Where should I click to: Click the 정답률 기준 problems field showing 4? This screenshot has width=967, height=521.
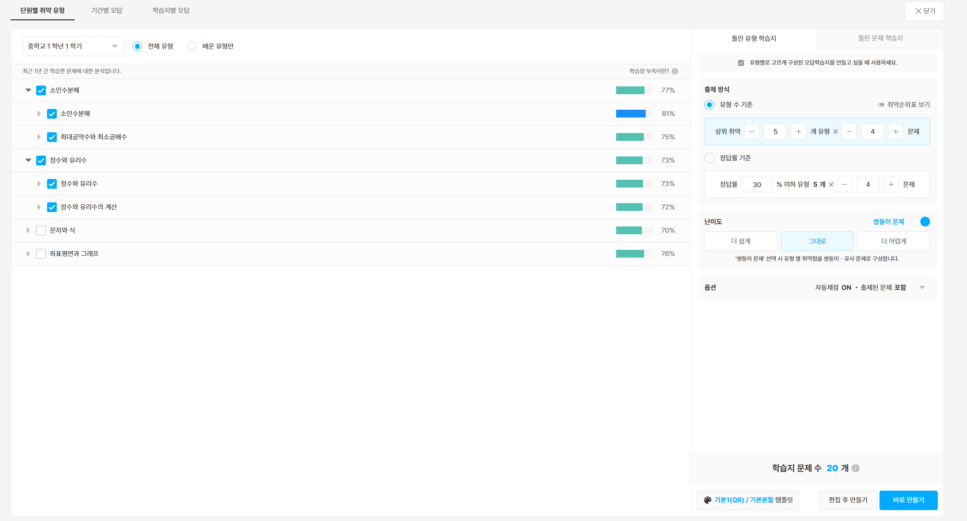[868, 184]
